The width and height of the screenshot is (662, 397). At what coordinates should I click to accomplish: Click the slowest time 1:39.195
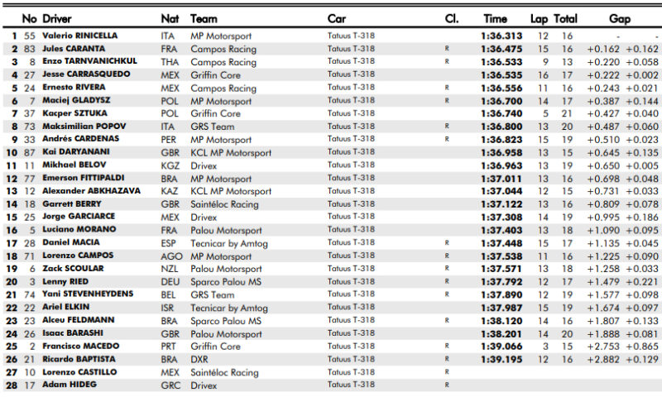(501, 359)
